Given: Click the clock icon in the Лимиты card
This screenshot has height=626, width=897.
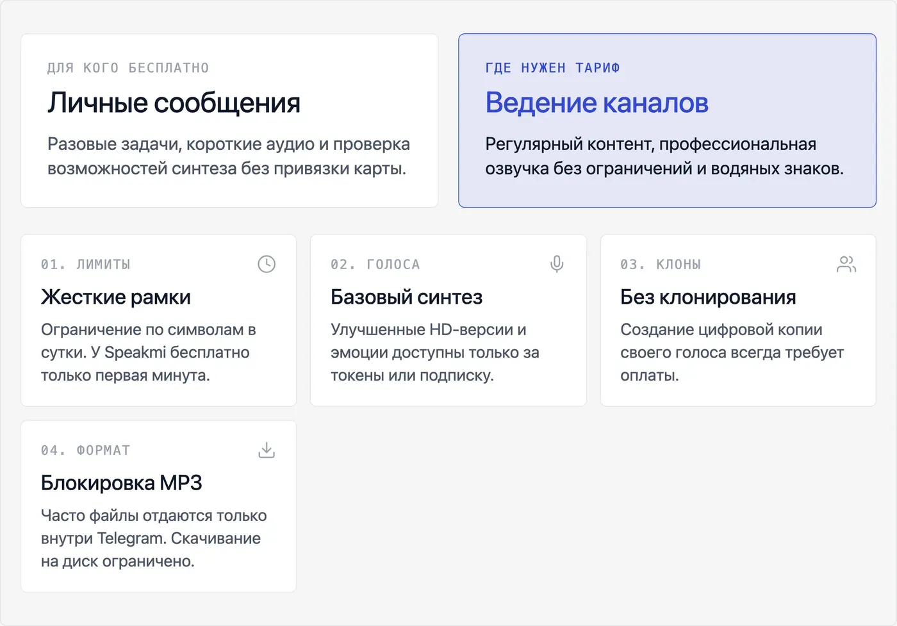Looking at the screenshot, I should tap(267, 264).
